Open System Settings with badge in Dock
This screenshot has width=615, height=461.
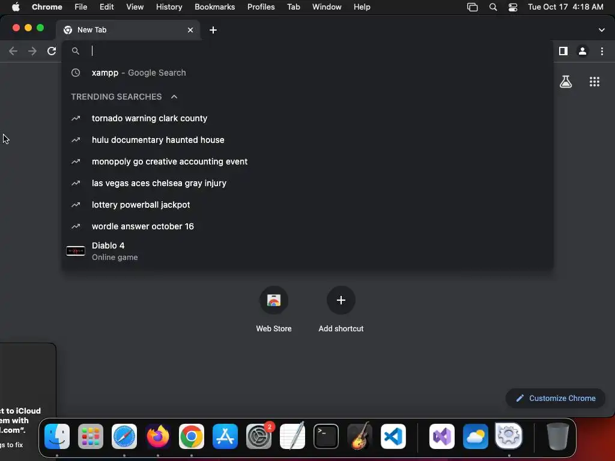click(259, 436)
